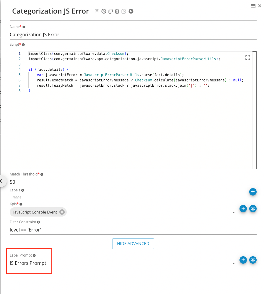The height and width of the screenshot is (294, 264).
Task: Run the Categorization JS Error script
Action: point(131,11)
